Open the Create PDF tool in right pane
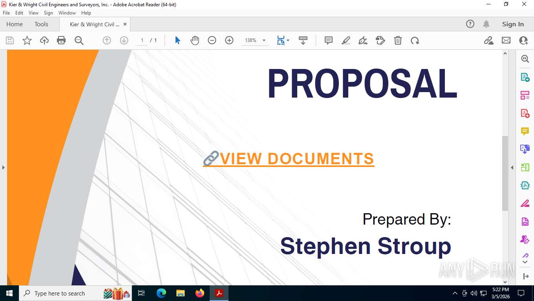534x301 pixels. [x=525, y=113]
